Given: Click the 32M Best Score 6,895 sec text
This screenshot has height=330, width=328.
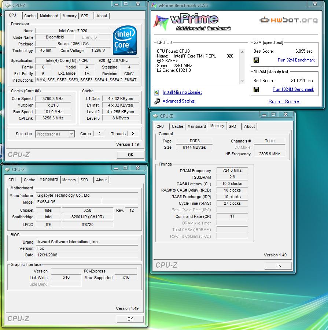Looking at the screenshot, I should pos(304,51).
